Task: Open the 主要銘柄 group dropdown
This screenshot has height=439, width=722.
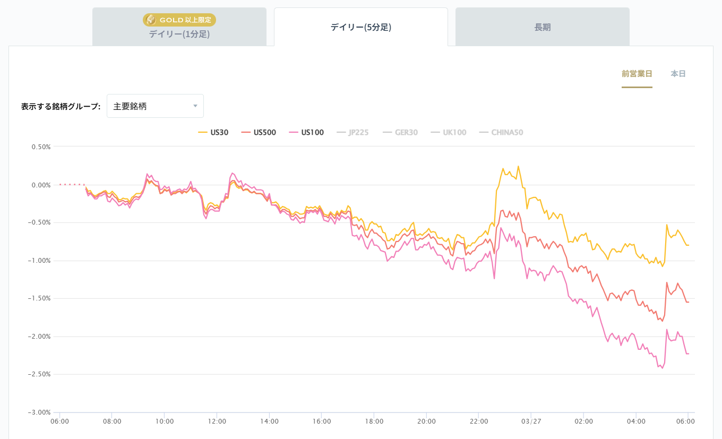Action: (x=154, y=106)
